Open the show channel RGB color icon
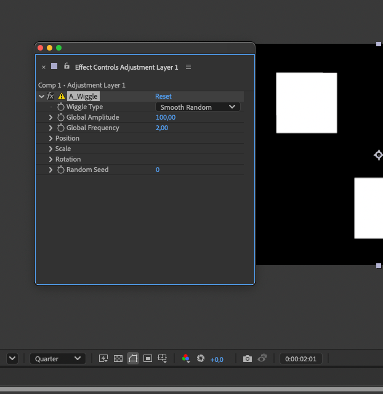 tap(186, 358)
